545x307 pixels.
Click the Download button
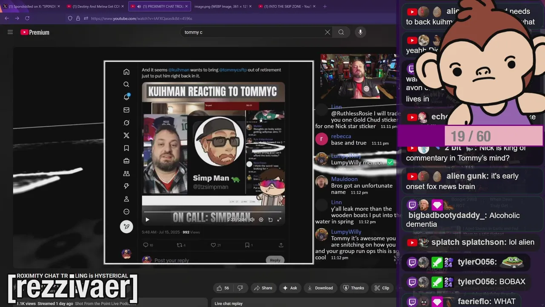320,288
